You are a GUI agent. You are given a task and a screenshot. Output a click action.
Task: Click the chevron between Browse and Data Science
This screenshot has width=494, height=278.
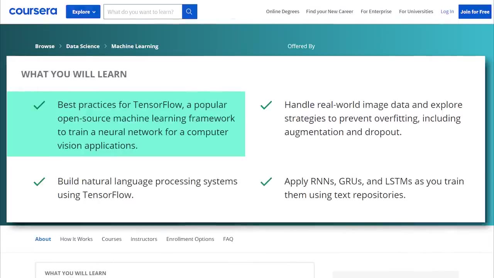[61, 46]
